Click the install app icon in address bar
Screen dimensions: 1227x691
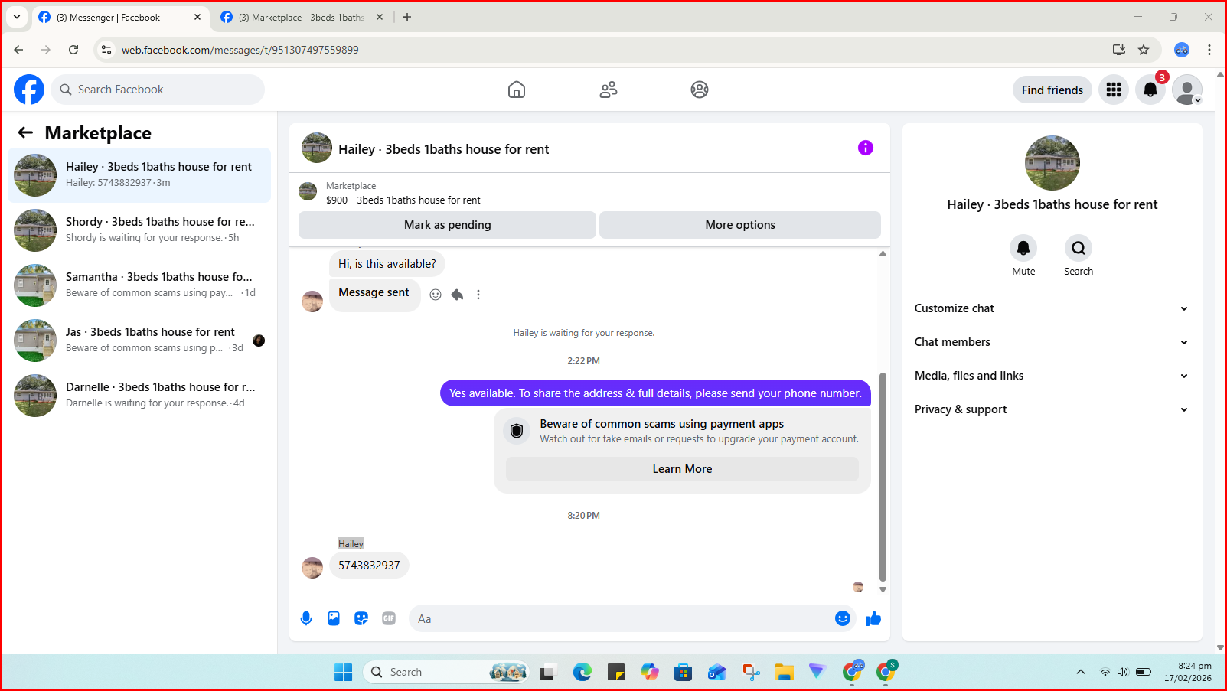tap(1119, 50)
